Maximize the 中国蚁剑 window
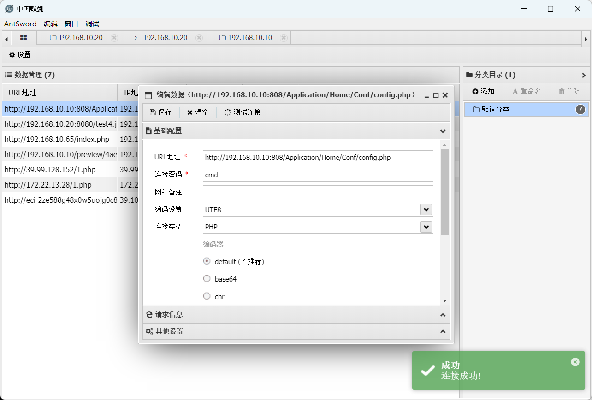 551,9
